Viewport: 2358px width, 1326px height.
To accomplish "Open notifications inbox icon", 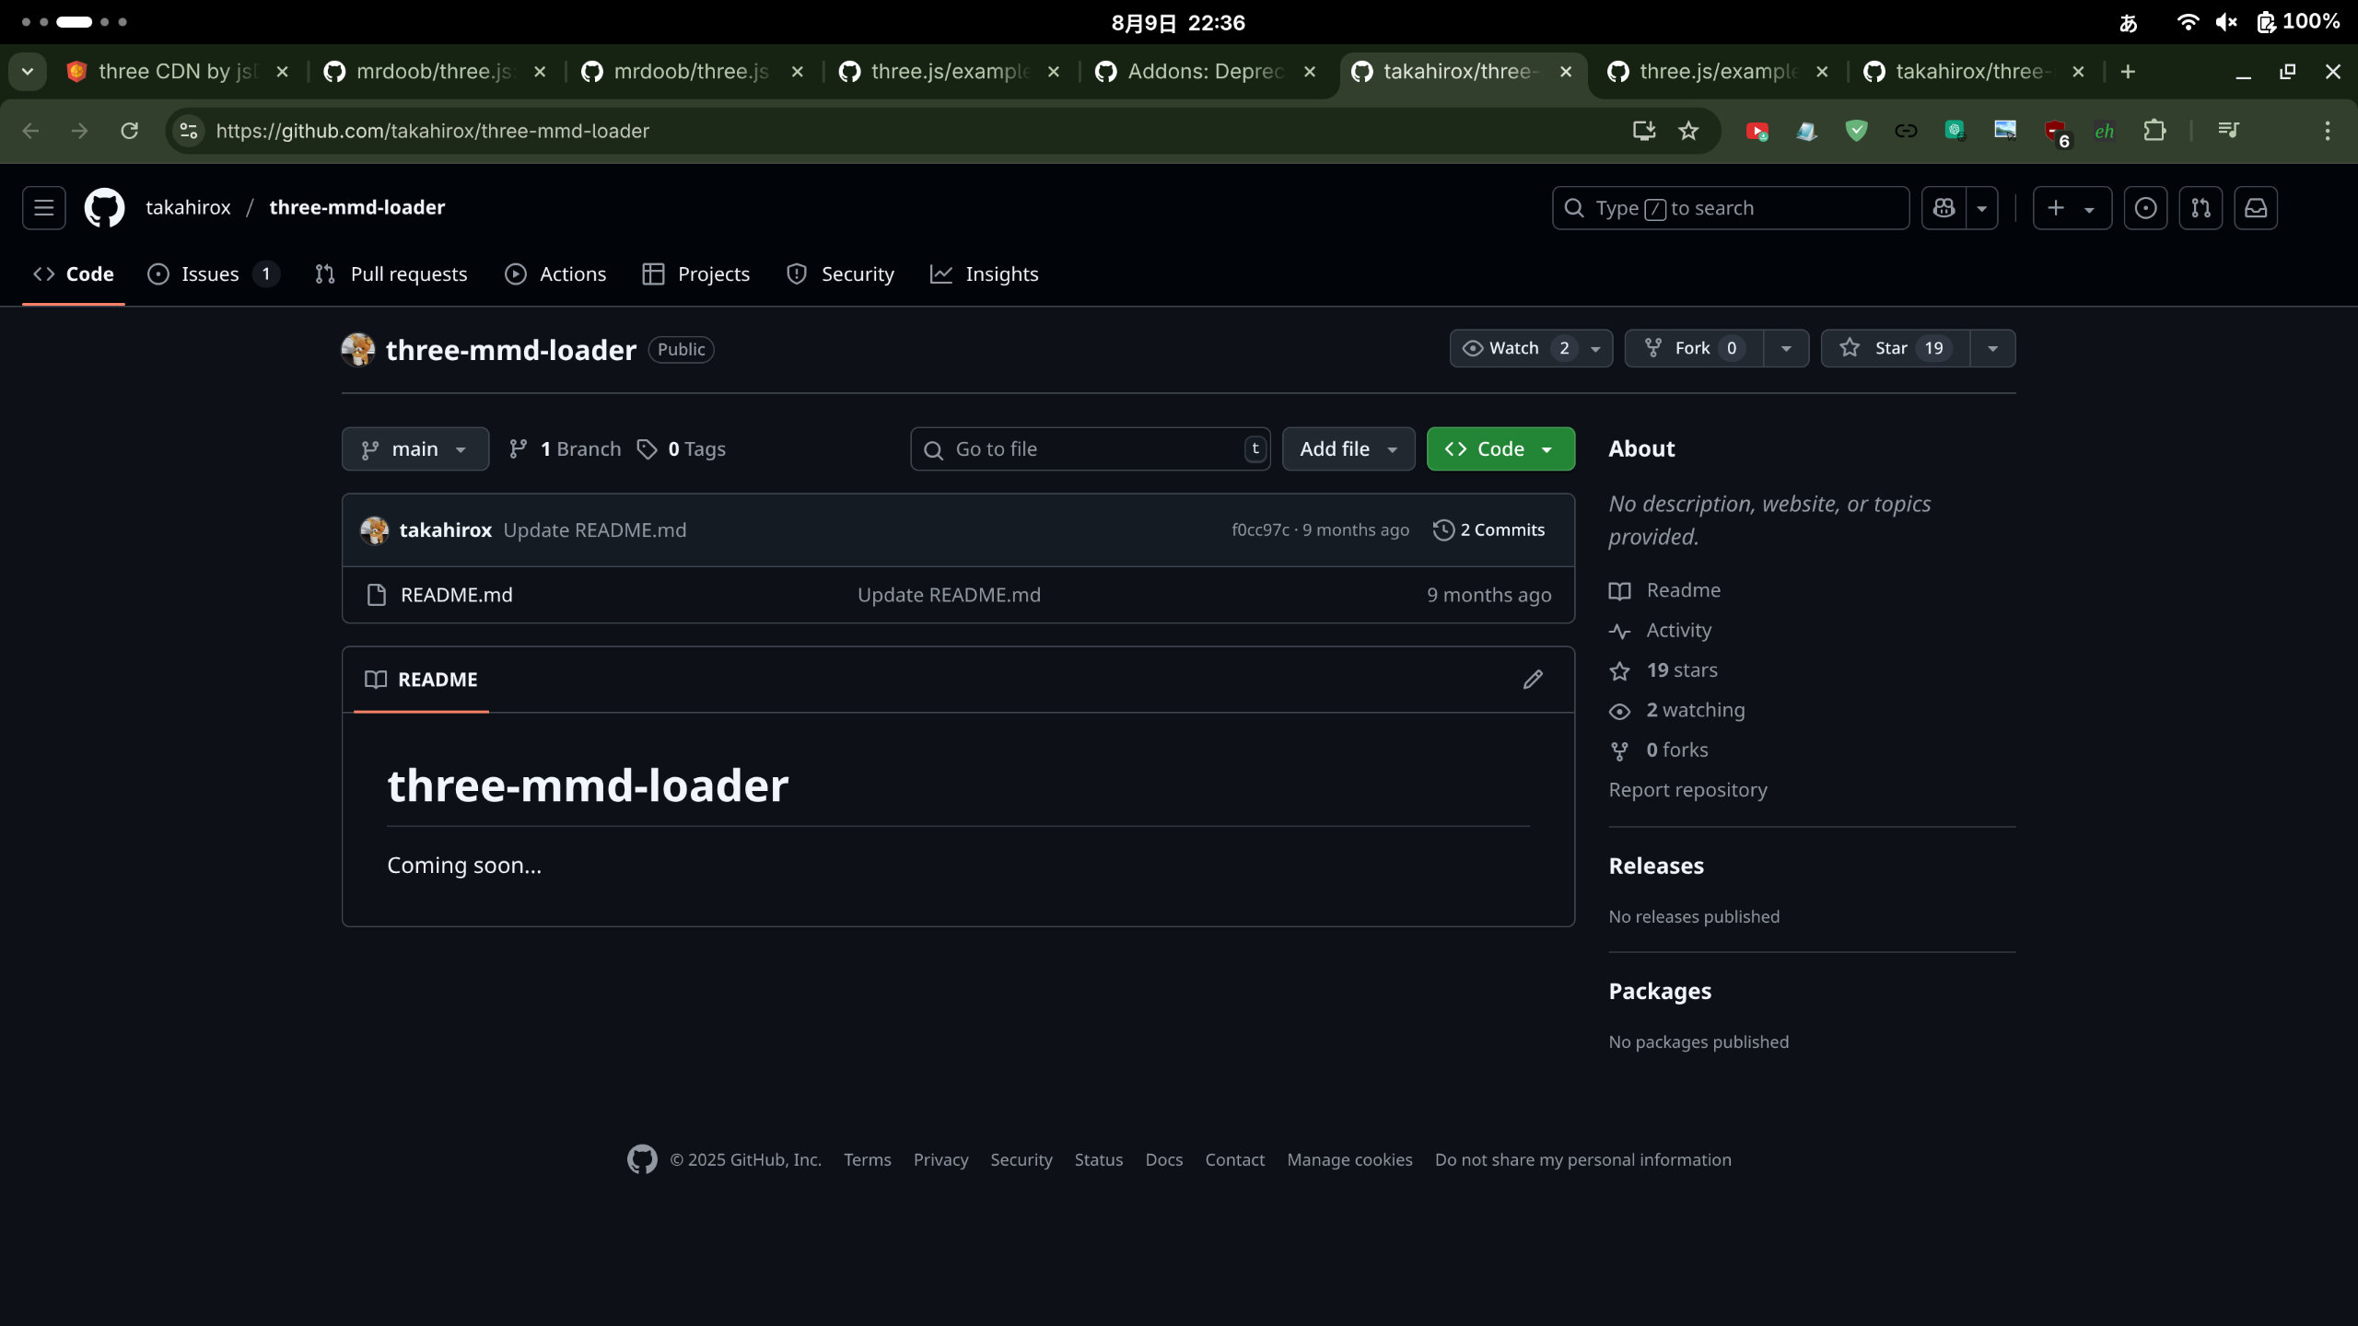I will pyautogui.click(x=2256, y=208).
